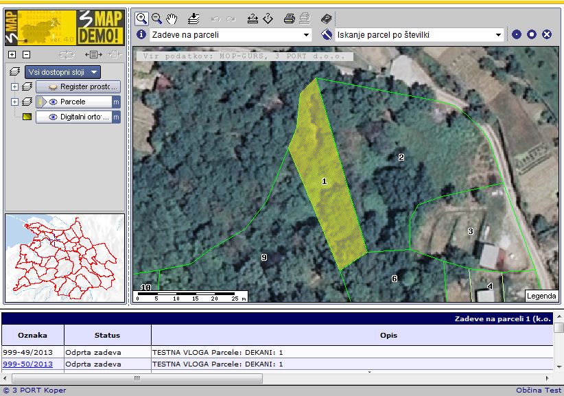Select the zoom in magnifier tool
The width and height of the screenshot is (564, 396).
tap(142, 19)
